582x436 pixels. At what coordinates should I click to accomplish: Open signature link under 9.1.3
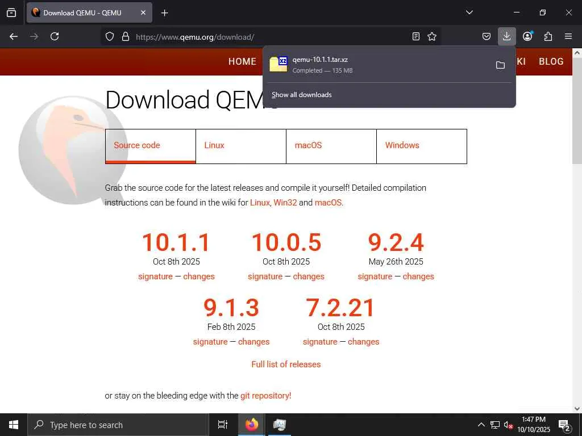click(210, 342)
